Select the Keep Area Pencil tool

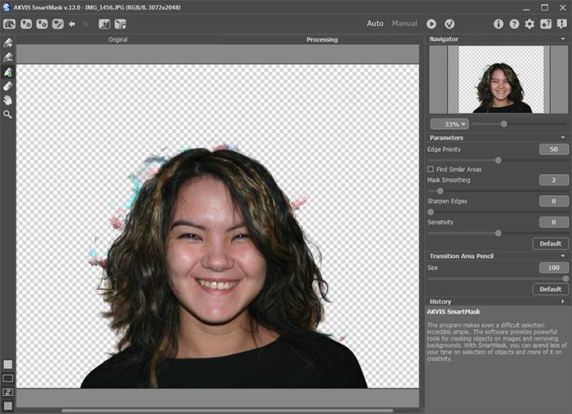pos(8,43)
